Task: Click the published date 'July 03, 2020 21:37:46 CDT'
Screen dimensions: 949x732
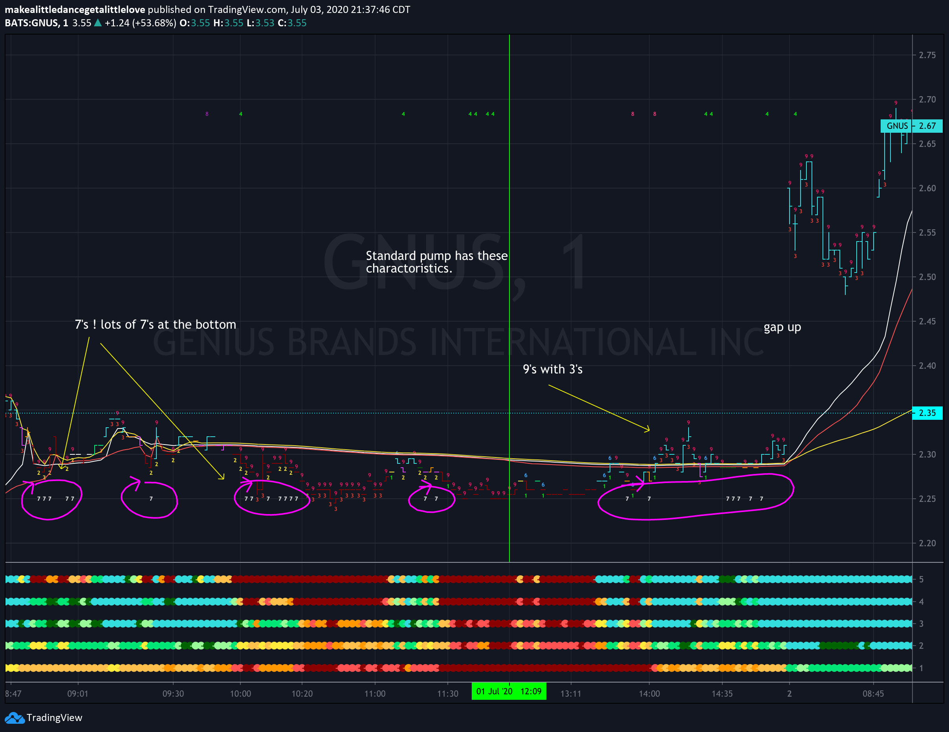Action: [x=350, y=9]
